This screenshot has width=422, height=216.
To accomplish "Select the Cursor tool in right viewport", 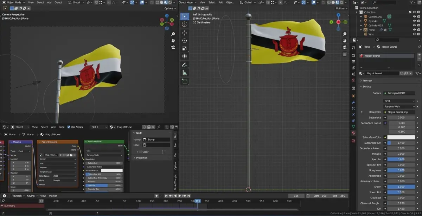I will click(185, 24).
